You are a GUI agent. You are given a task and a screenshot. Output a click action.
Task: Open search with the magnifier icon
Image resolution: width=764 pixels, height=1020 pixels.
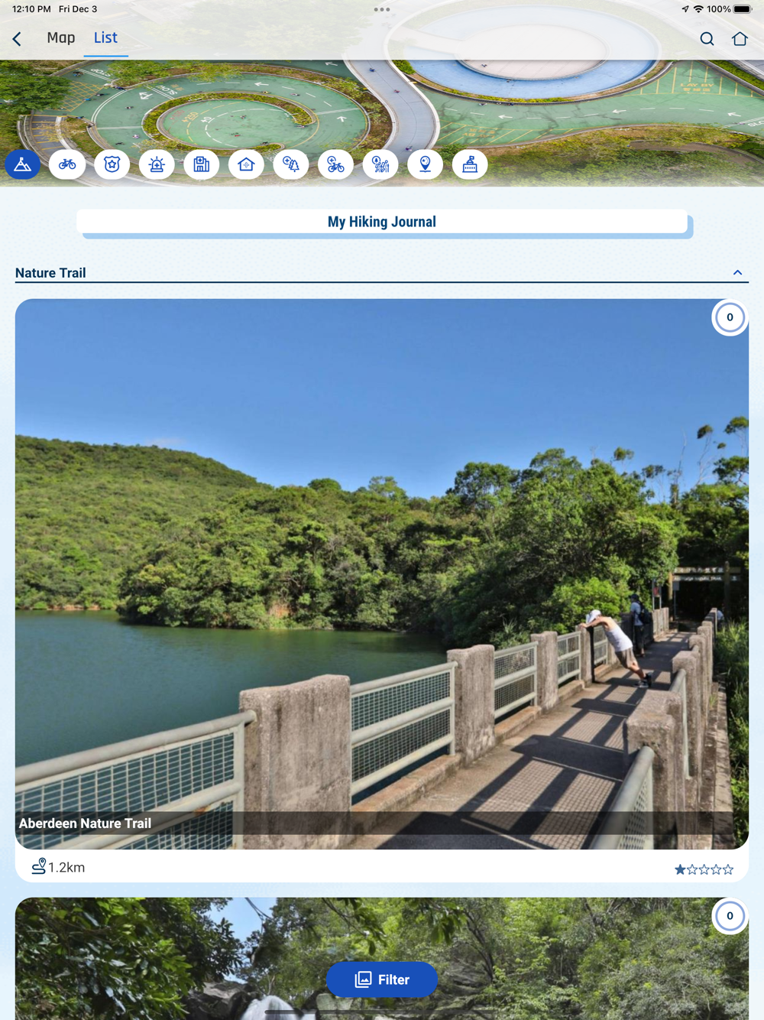707,38
